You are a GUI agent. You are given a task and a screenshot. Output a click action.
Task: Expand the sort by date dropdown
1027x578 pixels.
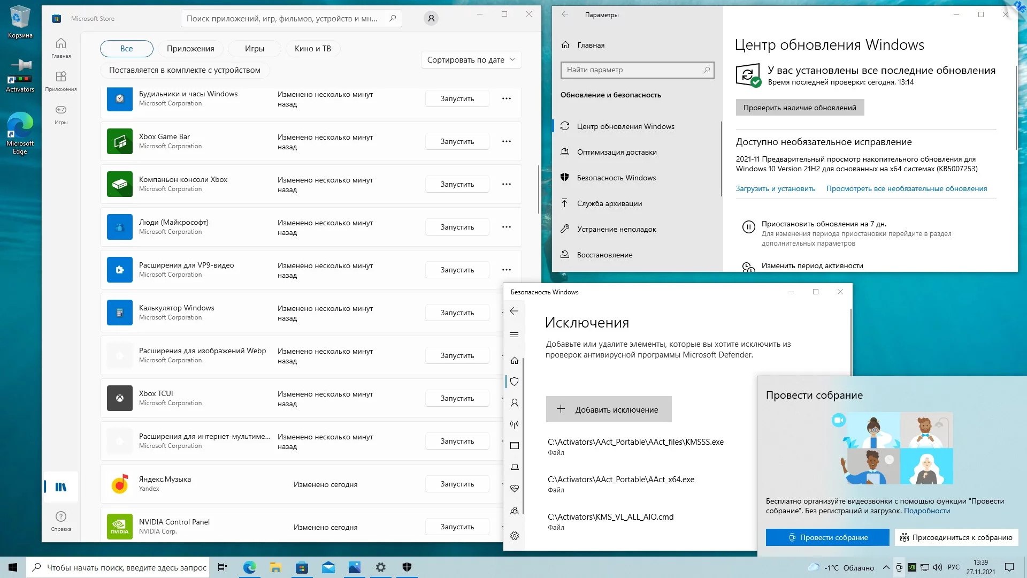tap(471, 60)
